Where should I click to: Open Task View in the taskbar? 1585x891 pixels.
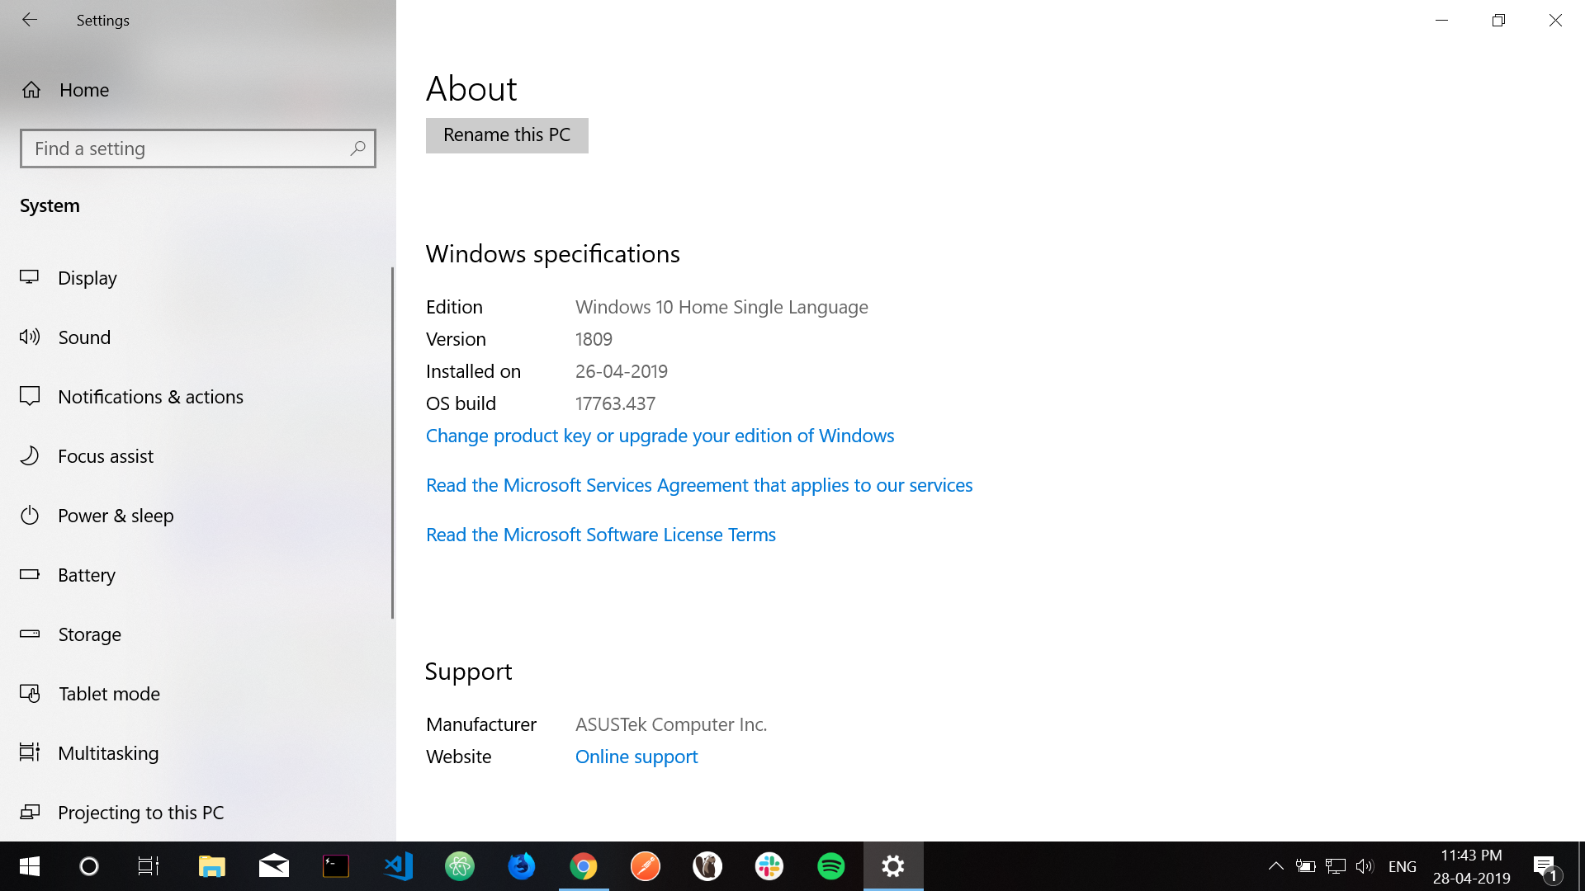tap(149, 866)
